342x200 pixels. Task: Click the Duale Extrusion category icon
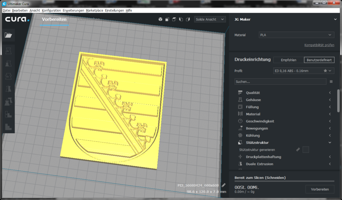(x=240, y=164)
